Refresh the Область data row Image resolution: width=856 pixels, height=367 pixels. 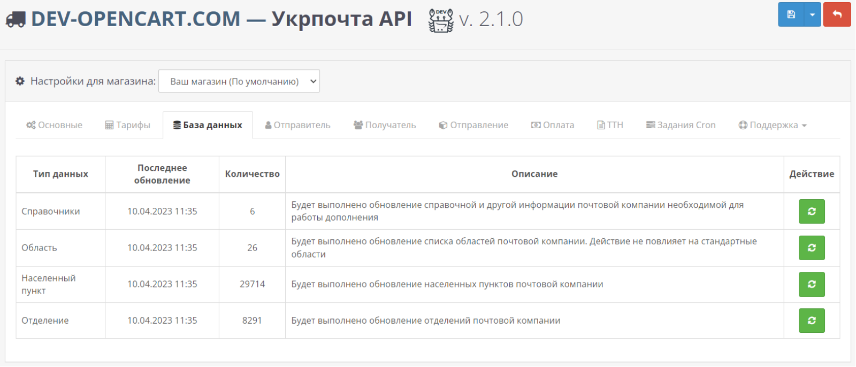tap(812, 248)
